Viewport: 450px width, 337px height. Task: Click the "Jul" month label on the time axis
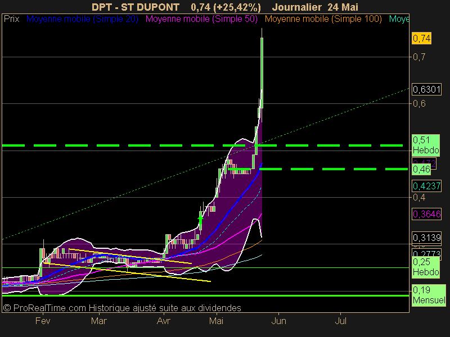[x=341, y=321]
